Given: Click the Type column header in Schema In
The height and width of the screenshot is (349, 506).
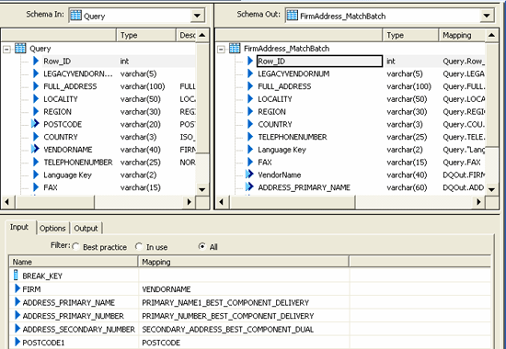Looking at the screenshot, I should click(x=146, y=35).
